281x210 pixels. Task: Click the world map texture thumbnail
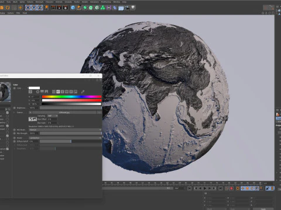click(33, 119)
